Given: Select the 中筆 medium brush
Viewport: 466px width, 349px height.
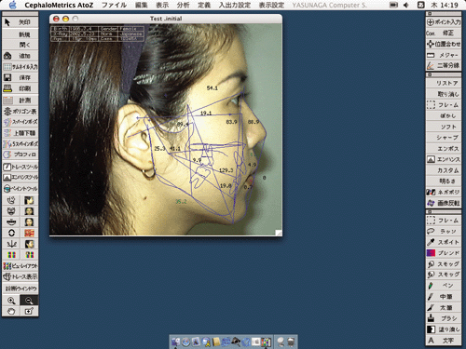Looking at the screenshot, I should [444, 297].
